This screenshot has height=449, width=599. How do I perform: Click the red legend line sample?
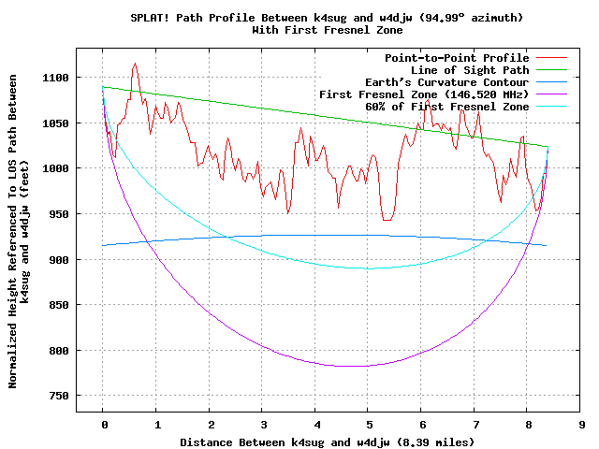551,58
